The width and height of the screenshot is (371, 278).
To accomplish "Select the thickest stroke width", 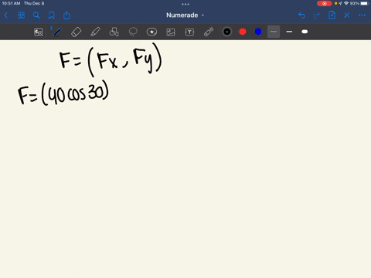I will 305,32.
